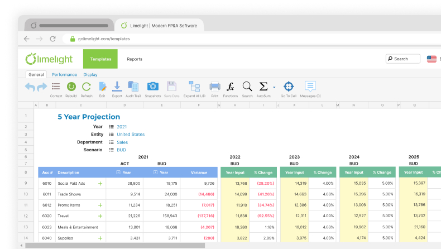This screenshot has height=249, width=441.
Task: Open the Messages icon
Action: pyautogui.click(x=310, y=86)
